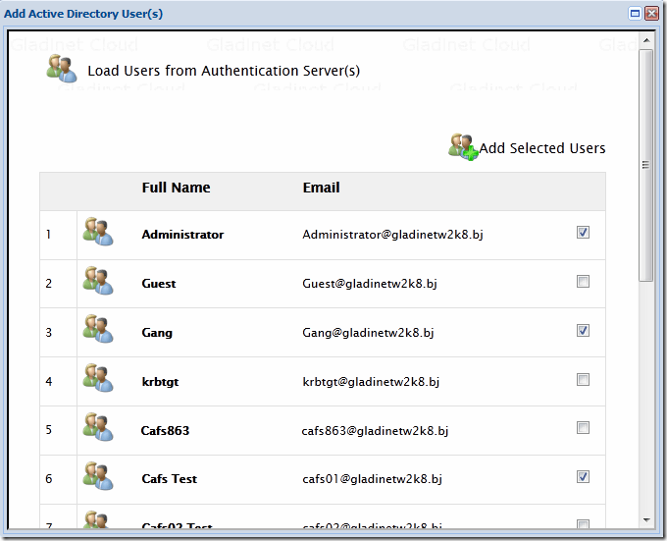667x541 pixels.
Task: Deselect the Cafs Test user checkbox
Action: tap(583, 477)
